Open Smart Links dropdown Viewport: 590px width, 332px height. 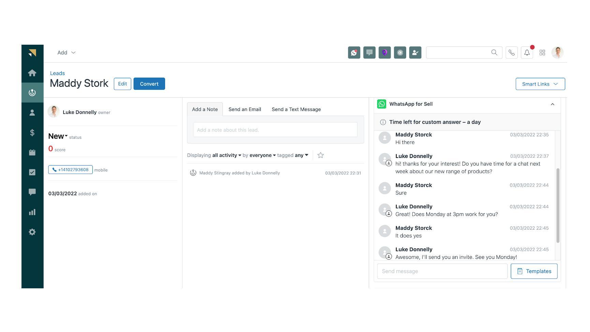(x=540, y=84)
